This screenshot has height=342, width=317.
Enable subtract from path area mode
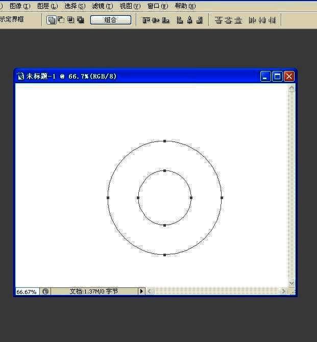[x=61, y=20]
